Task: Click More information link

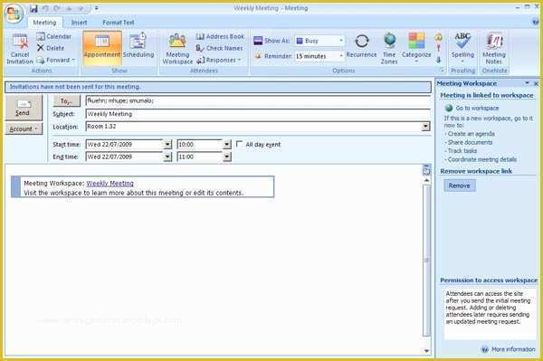Action: click(x=513, y=349)
